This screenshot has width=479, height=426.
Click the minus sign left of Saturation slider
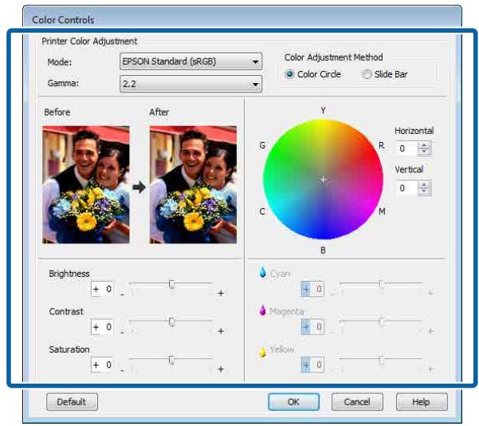coord(122,371)
